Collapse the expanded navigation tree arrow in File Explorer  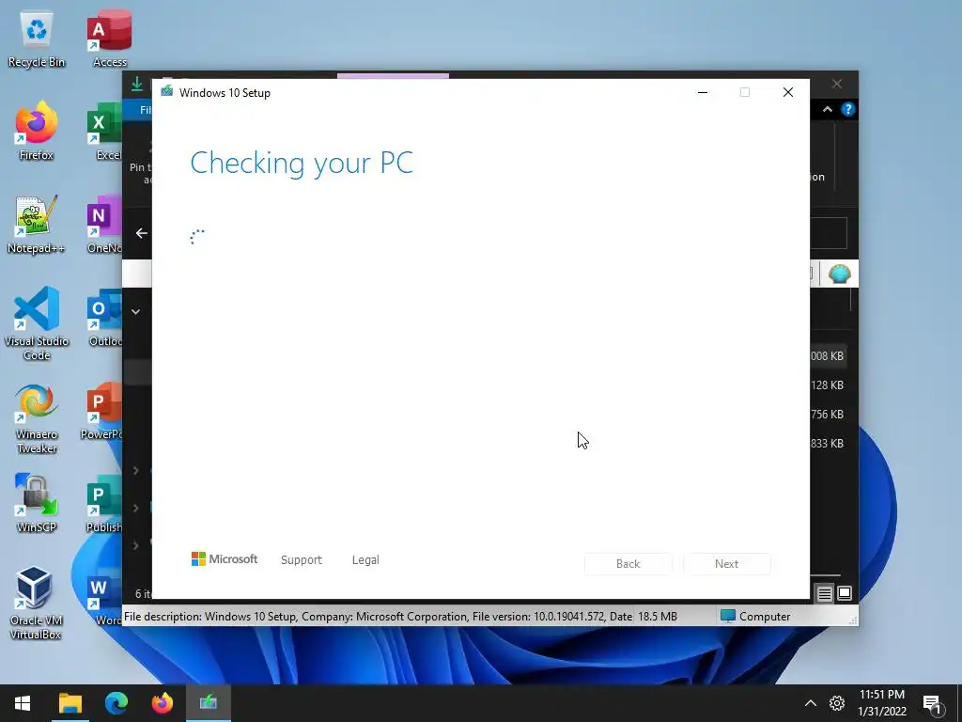(135, 312)
